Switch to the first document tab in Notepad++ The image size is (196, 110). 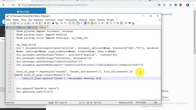tap(11, 28)
